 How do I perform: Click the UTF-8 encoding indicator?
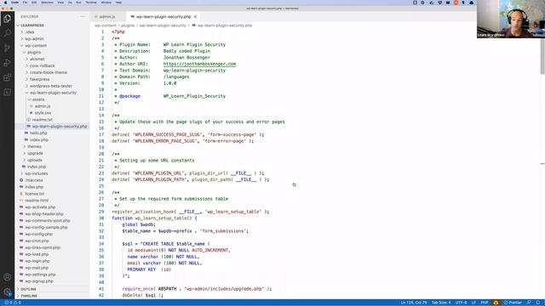(x=461, y=303)
